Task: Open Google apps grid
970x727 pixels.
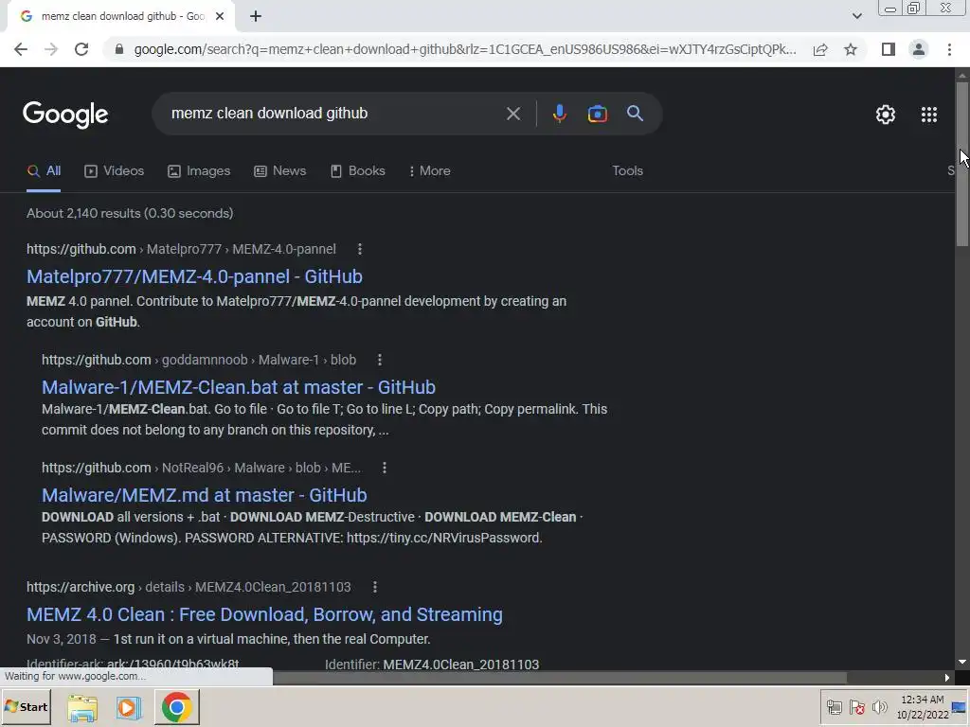Action: pos(928,115)
